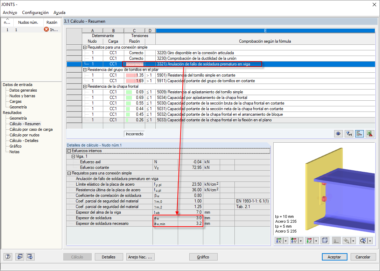Image resolution: width=380 pixels, height=271 pixels.
Task: Collapse 'Requisitos para una conexión simple' table group
Action: pos(85,48)
